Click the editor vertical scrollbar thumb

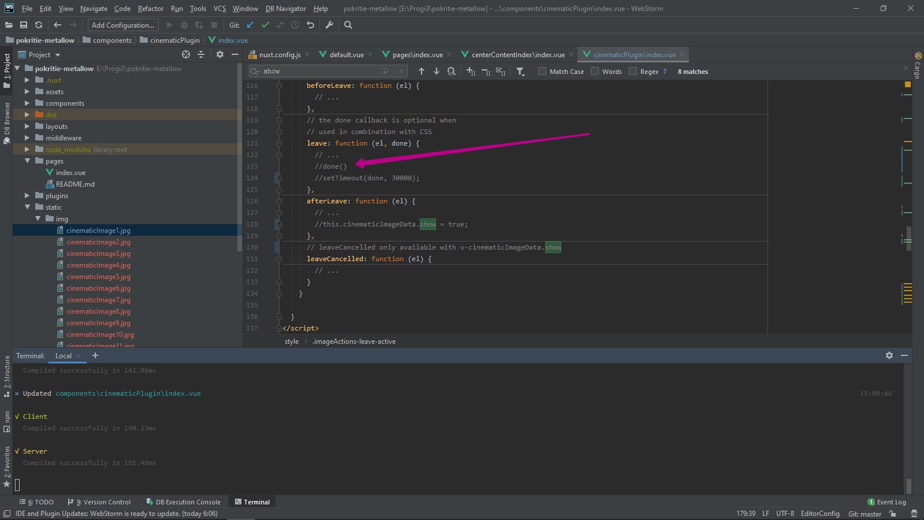pos(909,239)
